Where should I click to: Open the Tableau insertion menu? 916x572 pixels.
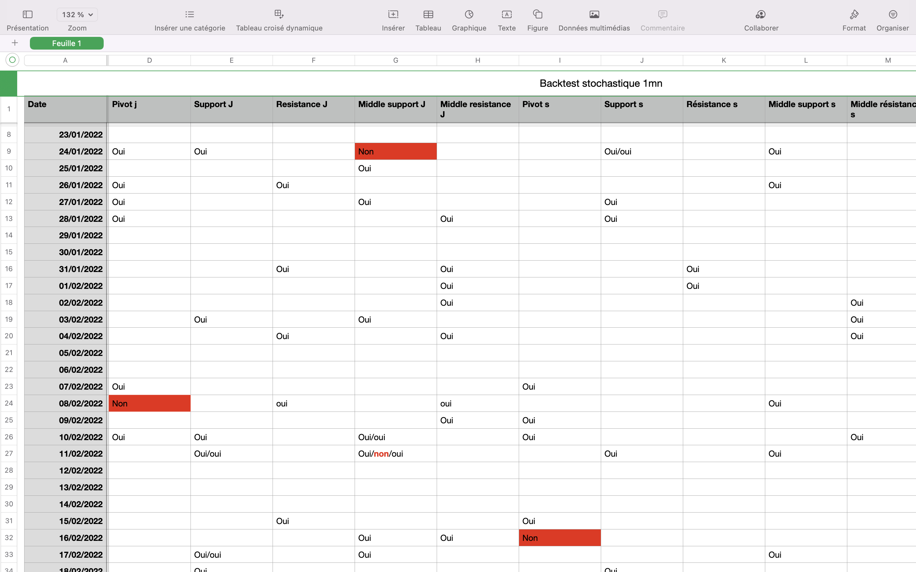(428, 15)
